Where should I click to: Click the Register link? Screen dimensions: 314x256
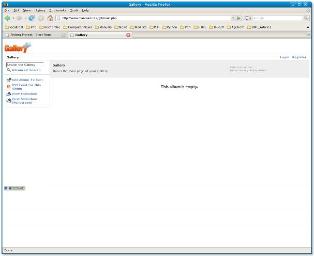[x=299, y=57]
